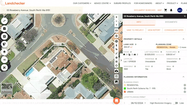Select the circle draw tool
187x105 pixels.
[116, 66]
